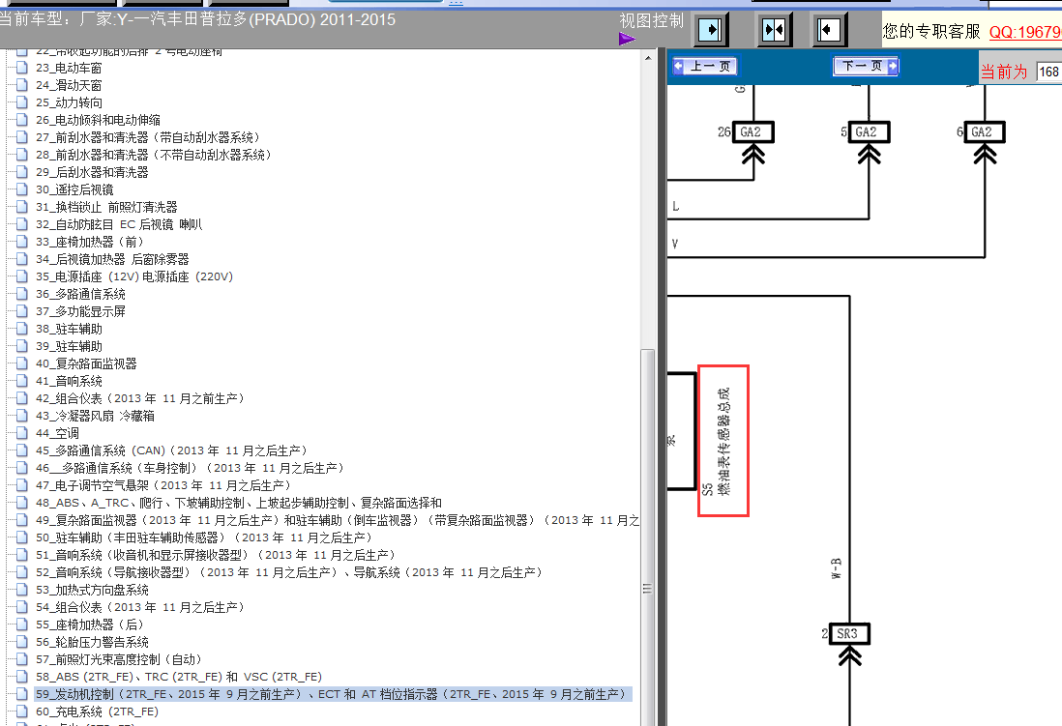The width and height of the screenshot is (1062, 726).
Task: Select 45_多路通信系统 (CAN)
Action: tap(172, 450)
